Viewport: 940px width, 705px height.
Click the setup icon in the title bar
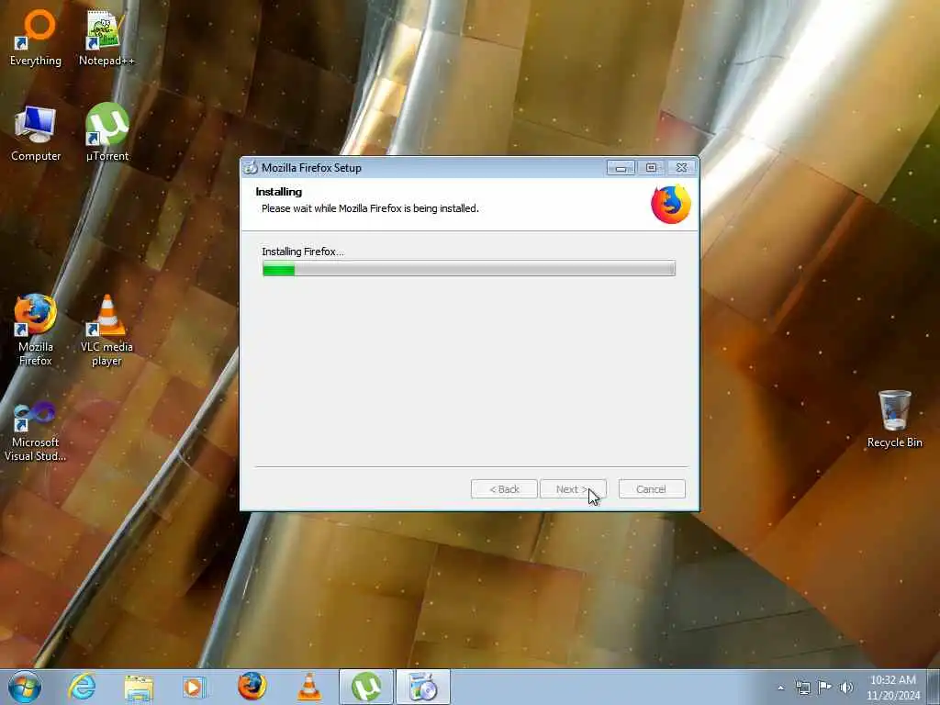(250, 168)
